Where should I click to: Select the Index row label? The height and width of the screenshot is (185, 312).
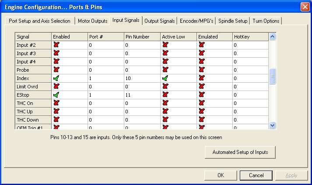[33, 78]
